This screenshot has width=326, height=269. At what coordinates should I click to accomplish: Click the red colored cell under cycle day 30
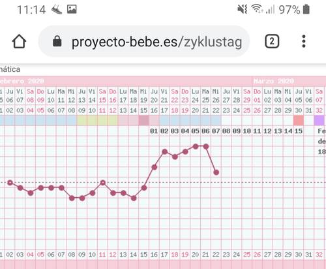tap(299, 121)
